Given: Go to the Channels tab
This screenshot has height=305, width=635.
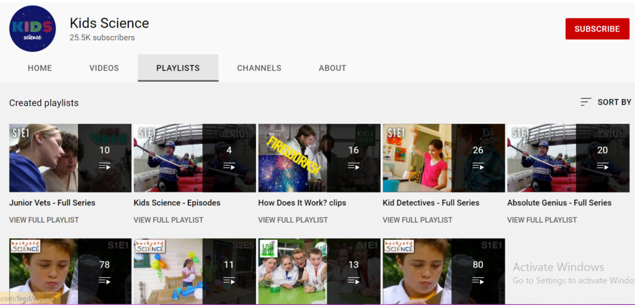Looking at the screenshot, I should 259,68.
